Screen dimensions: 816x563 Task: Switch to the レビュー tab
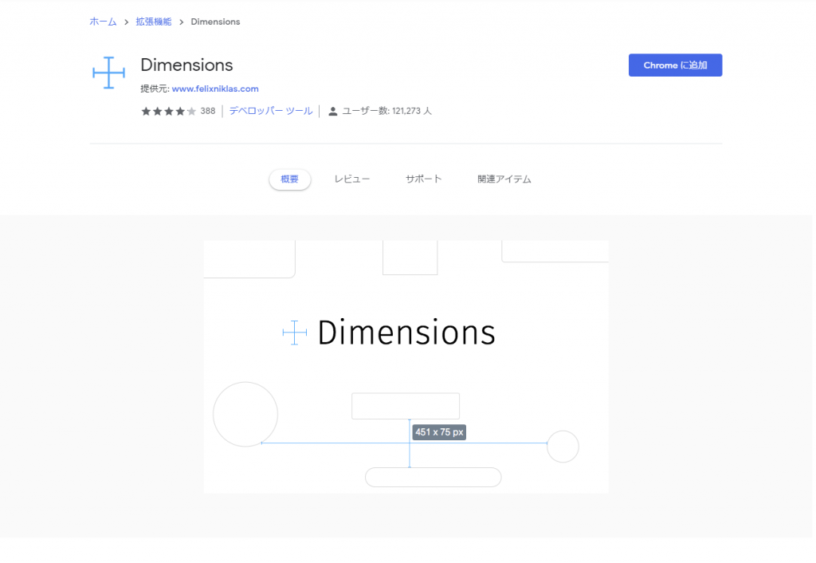pyautogui.click(x=352, y=179)
